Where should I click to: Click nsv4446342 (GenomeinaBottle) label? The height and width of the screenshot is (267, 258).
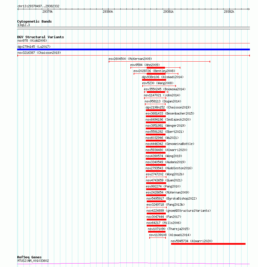tap(170, 144)
